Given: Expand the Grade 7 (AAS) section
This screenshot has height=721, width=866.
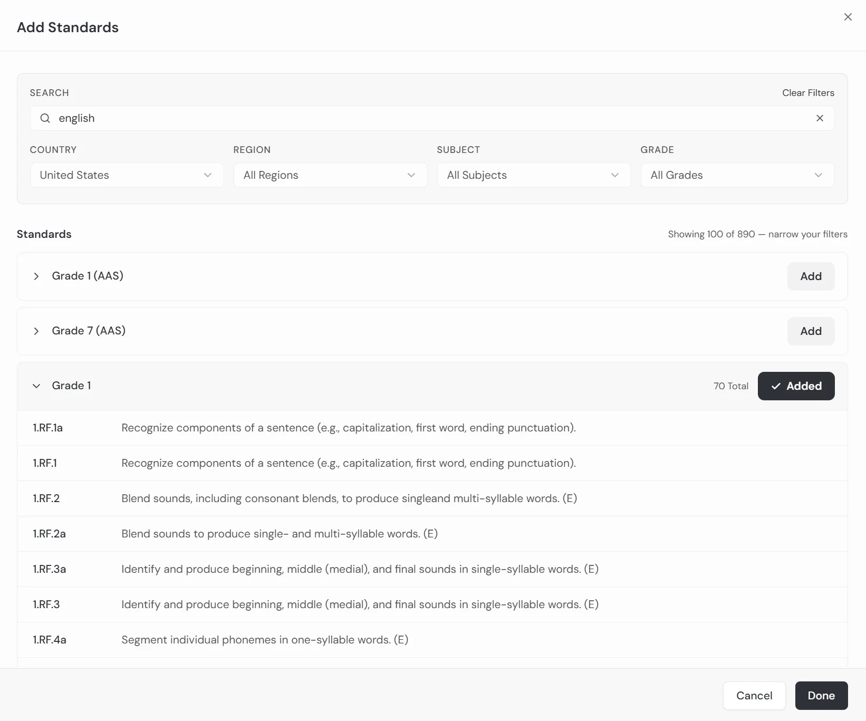Looking at the screenshot, I should coord(36,331).
